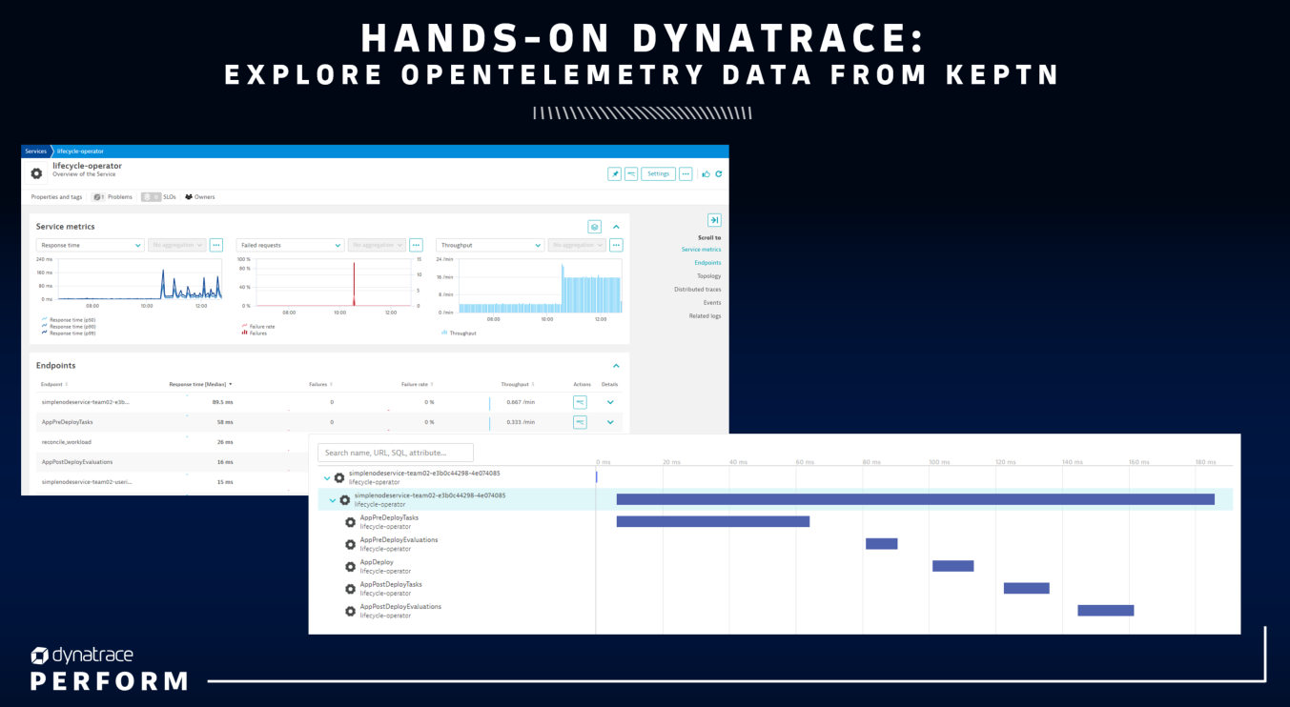The image size is (1290, 707).
Task: Click the lifecycle-operator service gear icon
Action: click(x=36, y=173)
